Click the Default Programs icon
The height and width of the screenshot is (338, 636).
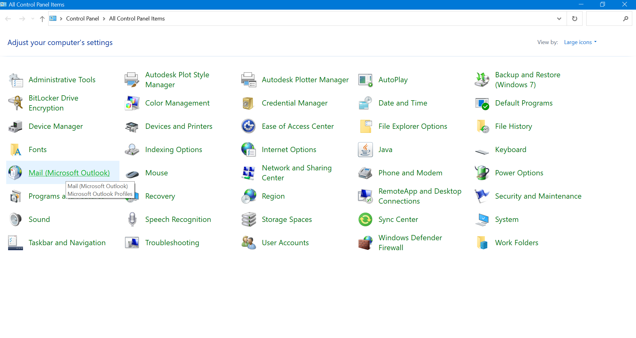click(x=482, y=103)
